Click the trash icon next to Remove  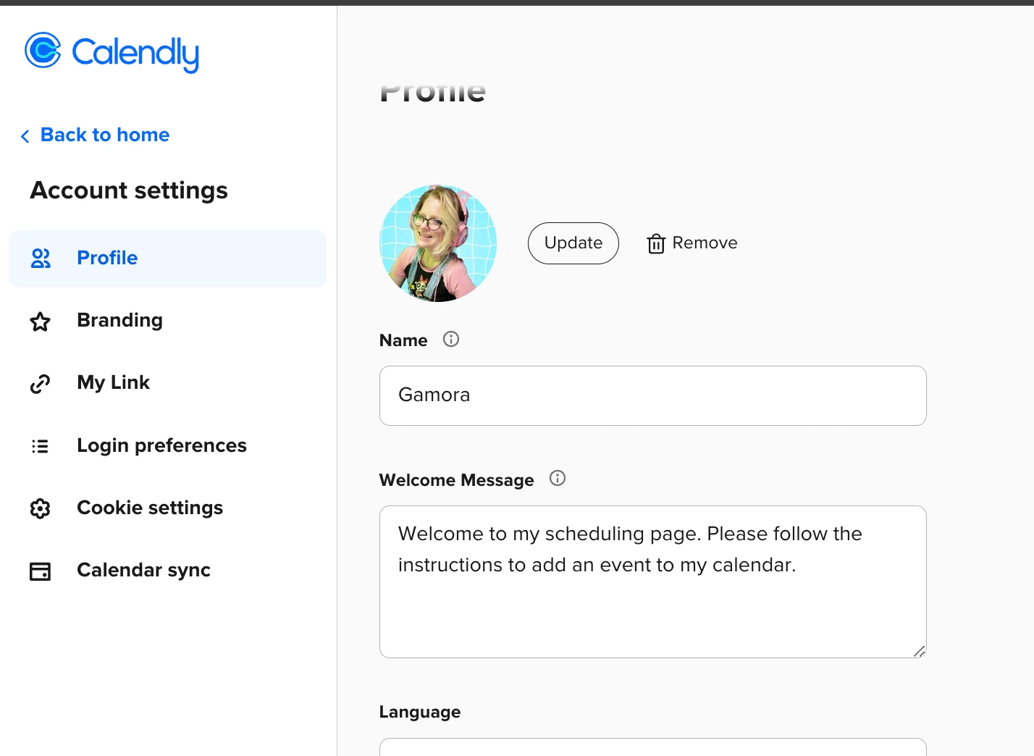pos(655,243)
